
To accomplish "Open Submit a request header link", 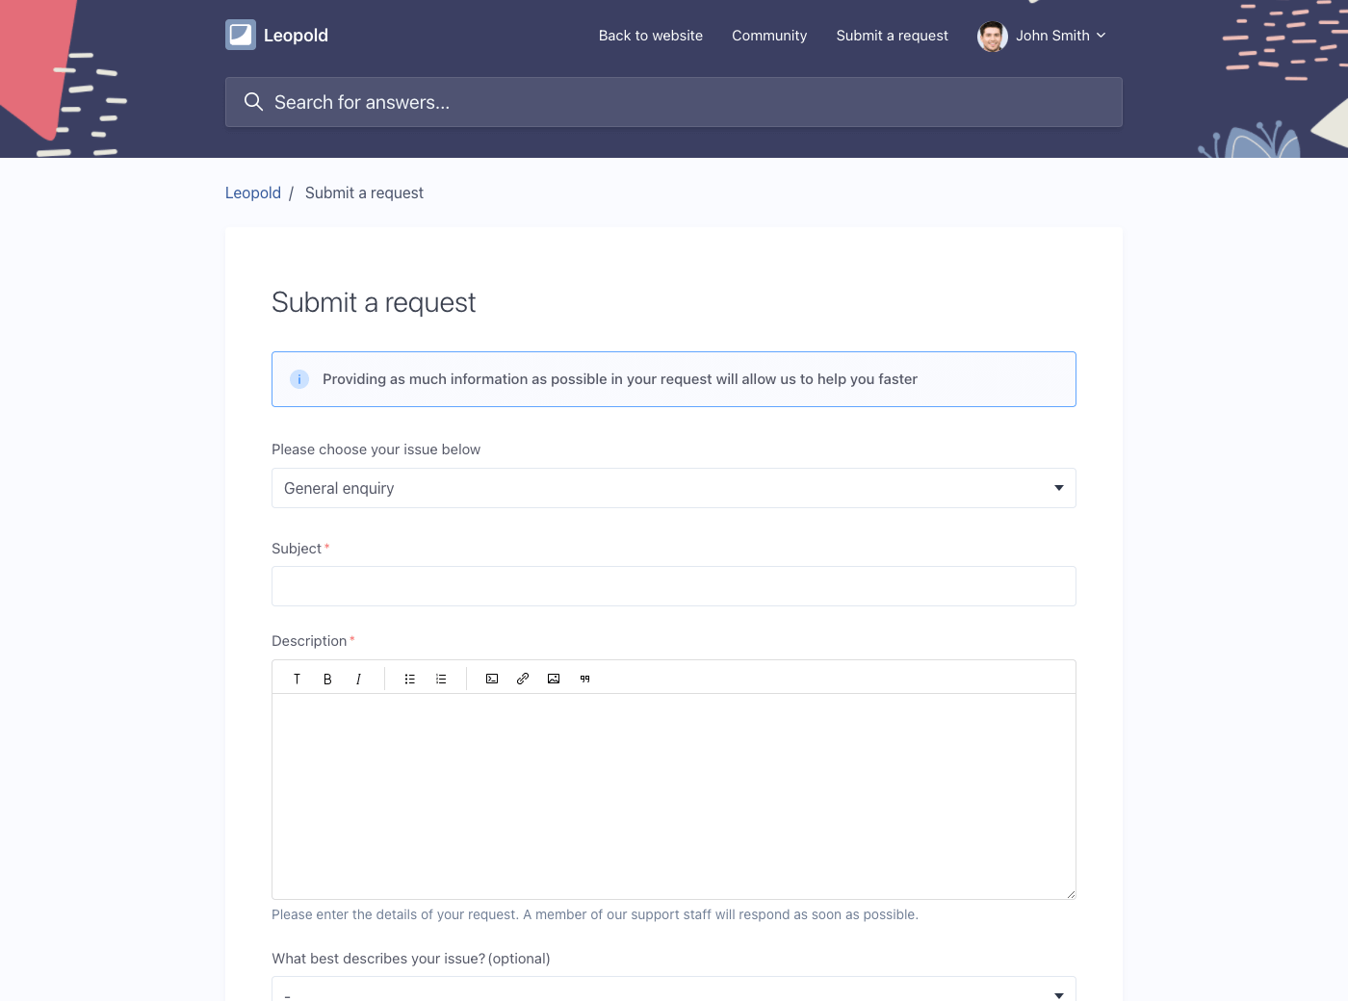I will 892,36.
